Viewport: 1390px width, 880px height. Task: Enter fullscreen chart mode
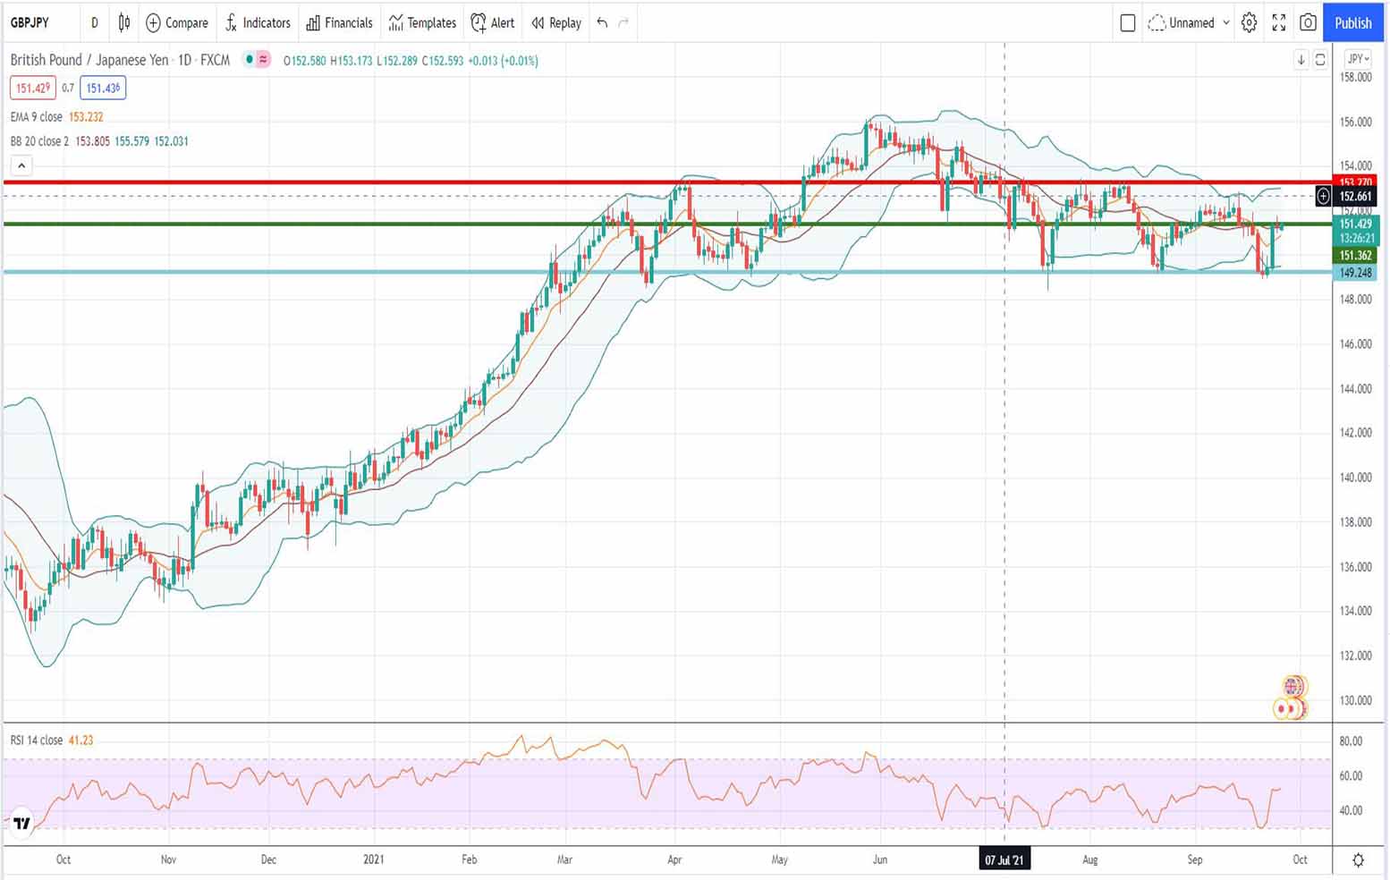pos(1279,23)
